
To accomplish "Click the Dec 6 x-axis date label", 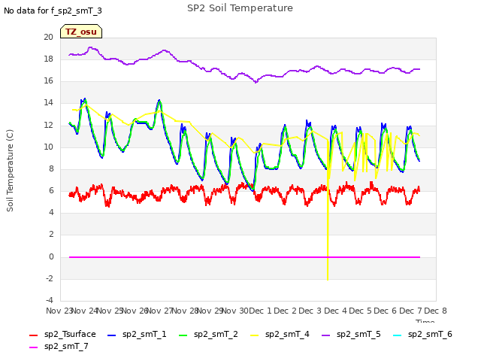I will (386, 311).
